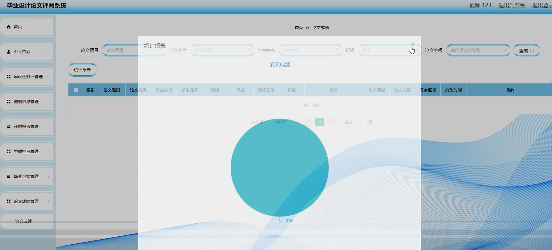Click the 学生学号 column header
552x250 pixels.
164,90
